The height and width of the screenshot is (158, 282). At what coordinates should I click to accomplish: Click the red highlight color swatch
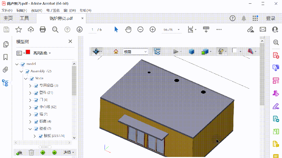[x=28, y=52]
